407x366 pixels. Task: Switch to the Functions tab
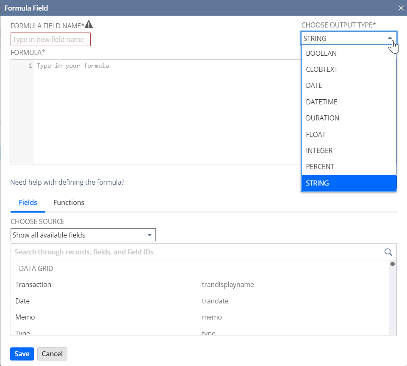pyautogui.click(x=69, y=202)
